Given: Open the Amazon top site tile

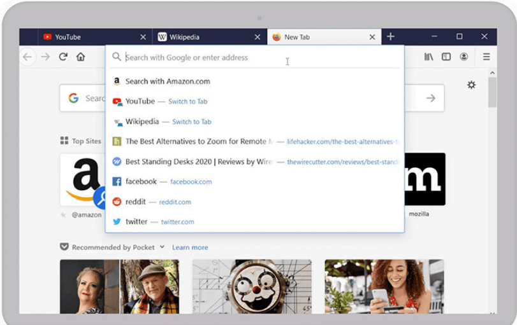Looking at the screenshot, I should pos(82,179).
